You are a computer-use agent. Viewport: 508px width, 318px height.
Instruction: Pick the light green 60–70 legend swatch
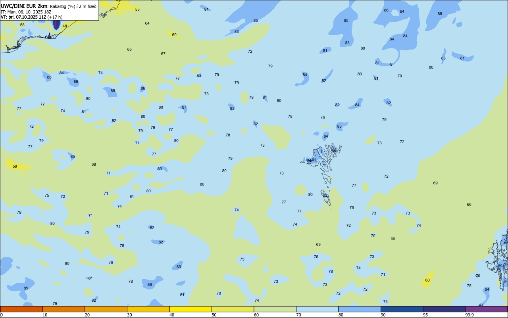pyautogui.click(x=275, y=309)
